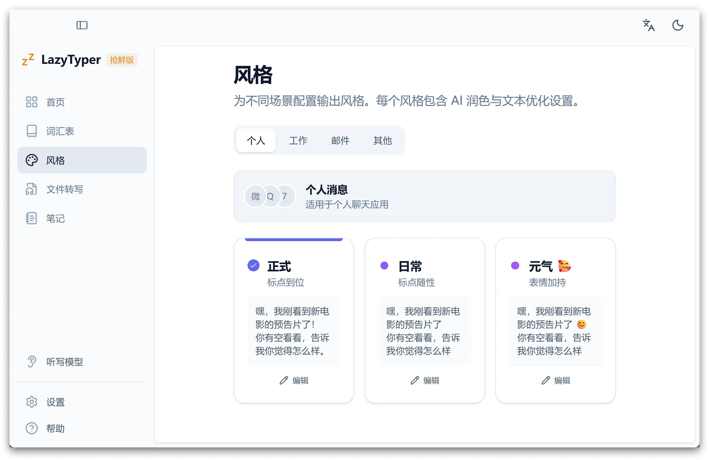Toggle dark mode with the moon icon
This screenshot has height=460, width=709.
(677, 25)
